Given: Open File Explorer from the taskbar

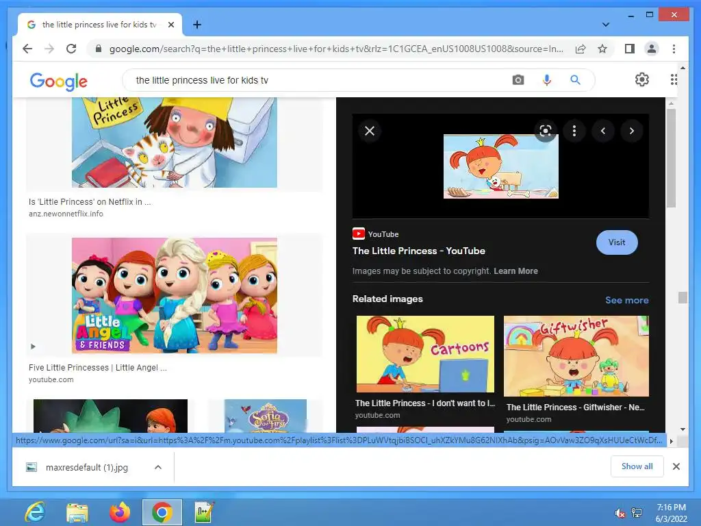Looking at the screenshot, I should point(77,512).
